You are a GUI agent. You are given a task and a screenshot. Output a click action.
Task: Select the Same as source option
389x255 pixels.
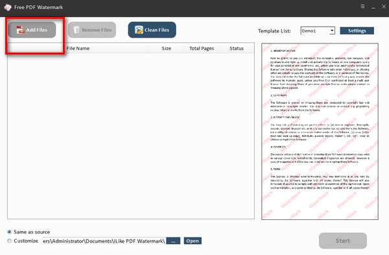coord(10,232)
